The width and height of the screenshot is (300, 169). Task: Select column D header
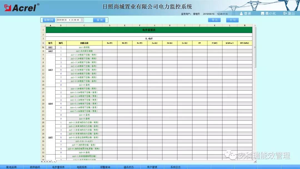[110, 26]
